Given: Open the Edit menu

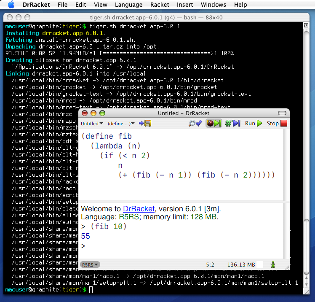Looking at the screenshot, I should [80, 4].
